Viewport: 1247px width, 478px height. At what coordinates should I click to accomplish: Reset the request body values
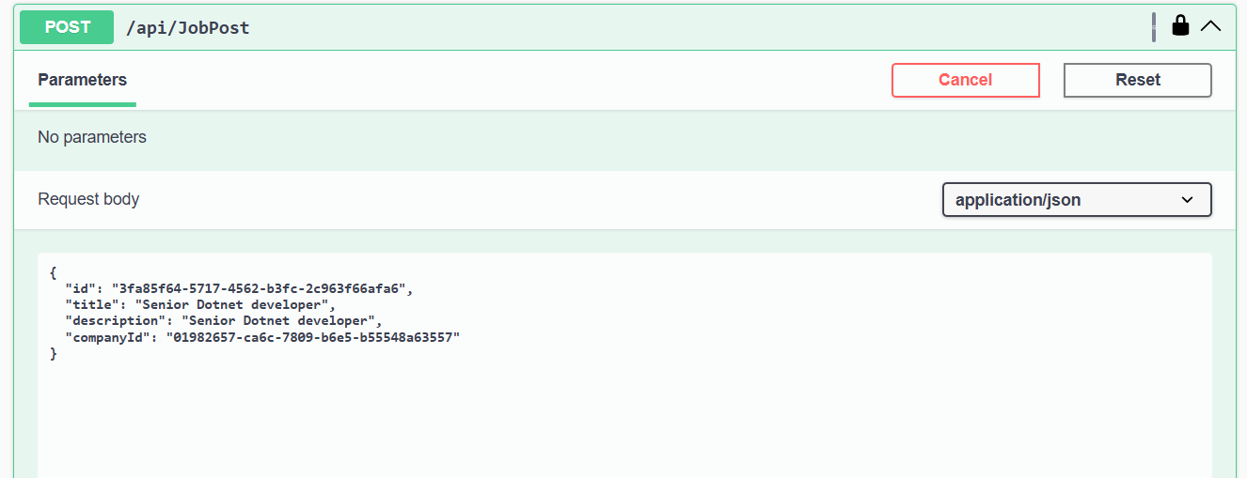[x=1138, y=80]
